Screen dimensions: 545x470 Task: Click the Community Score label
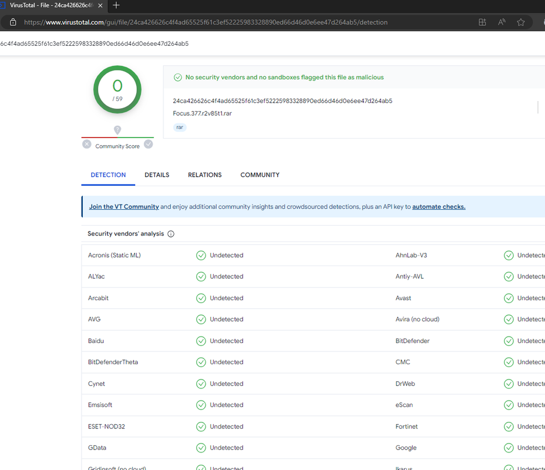[x=117, y=146]
